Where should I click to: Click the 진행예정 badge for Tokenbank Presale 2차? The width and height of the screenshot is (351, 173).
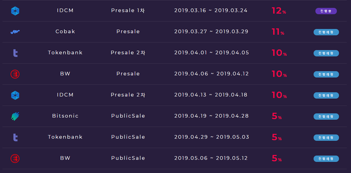(326, 53)
